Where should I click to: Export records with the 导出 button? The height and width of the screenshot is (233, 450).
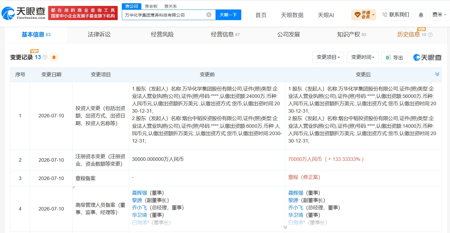pos(394,57)
